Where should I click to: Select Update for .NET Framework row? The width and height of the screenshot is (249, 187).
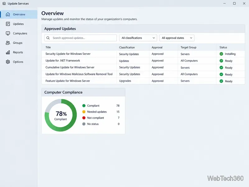(143, 61)
